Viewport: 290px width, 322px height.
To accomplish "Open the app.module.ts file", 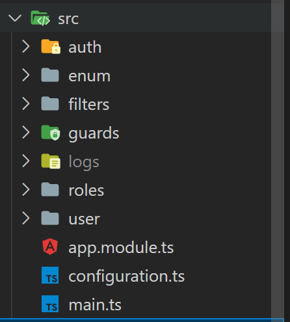I will (x=121, y=247).
